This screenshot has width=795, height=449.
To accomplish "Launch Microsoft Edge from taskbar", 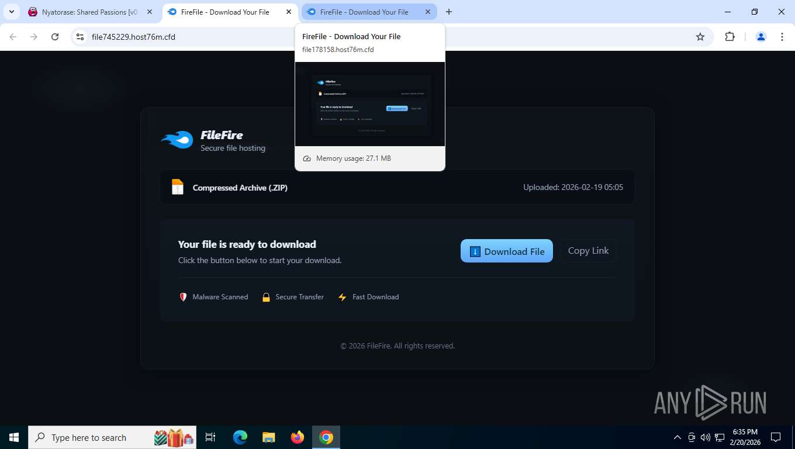I will (x=240, y=437).
